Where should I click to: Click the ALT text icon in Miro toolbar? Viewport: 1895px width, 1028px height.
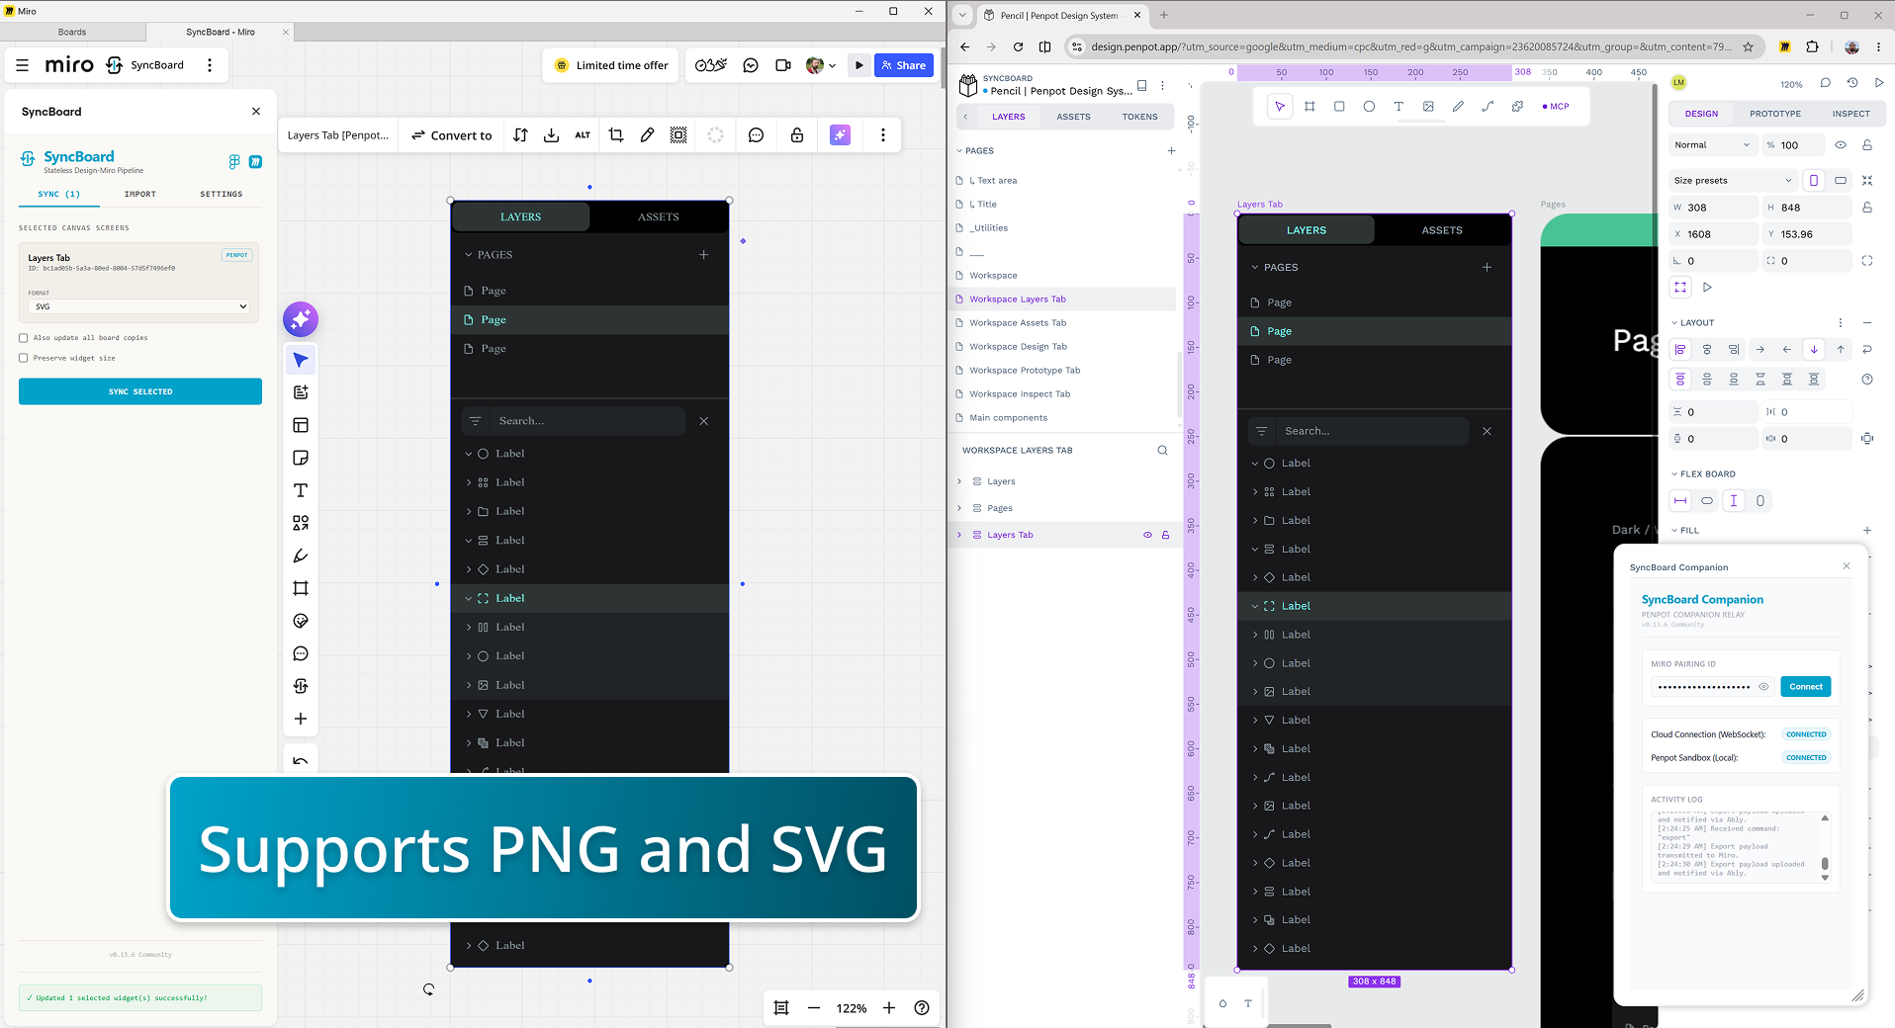583,135
